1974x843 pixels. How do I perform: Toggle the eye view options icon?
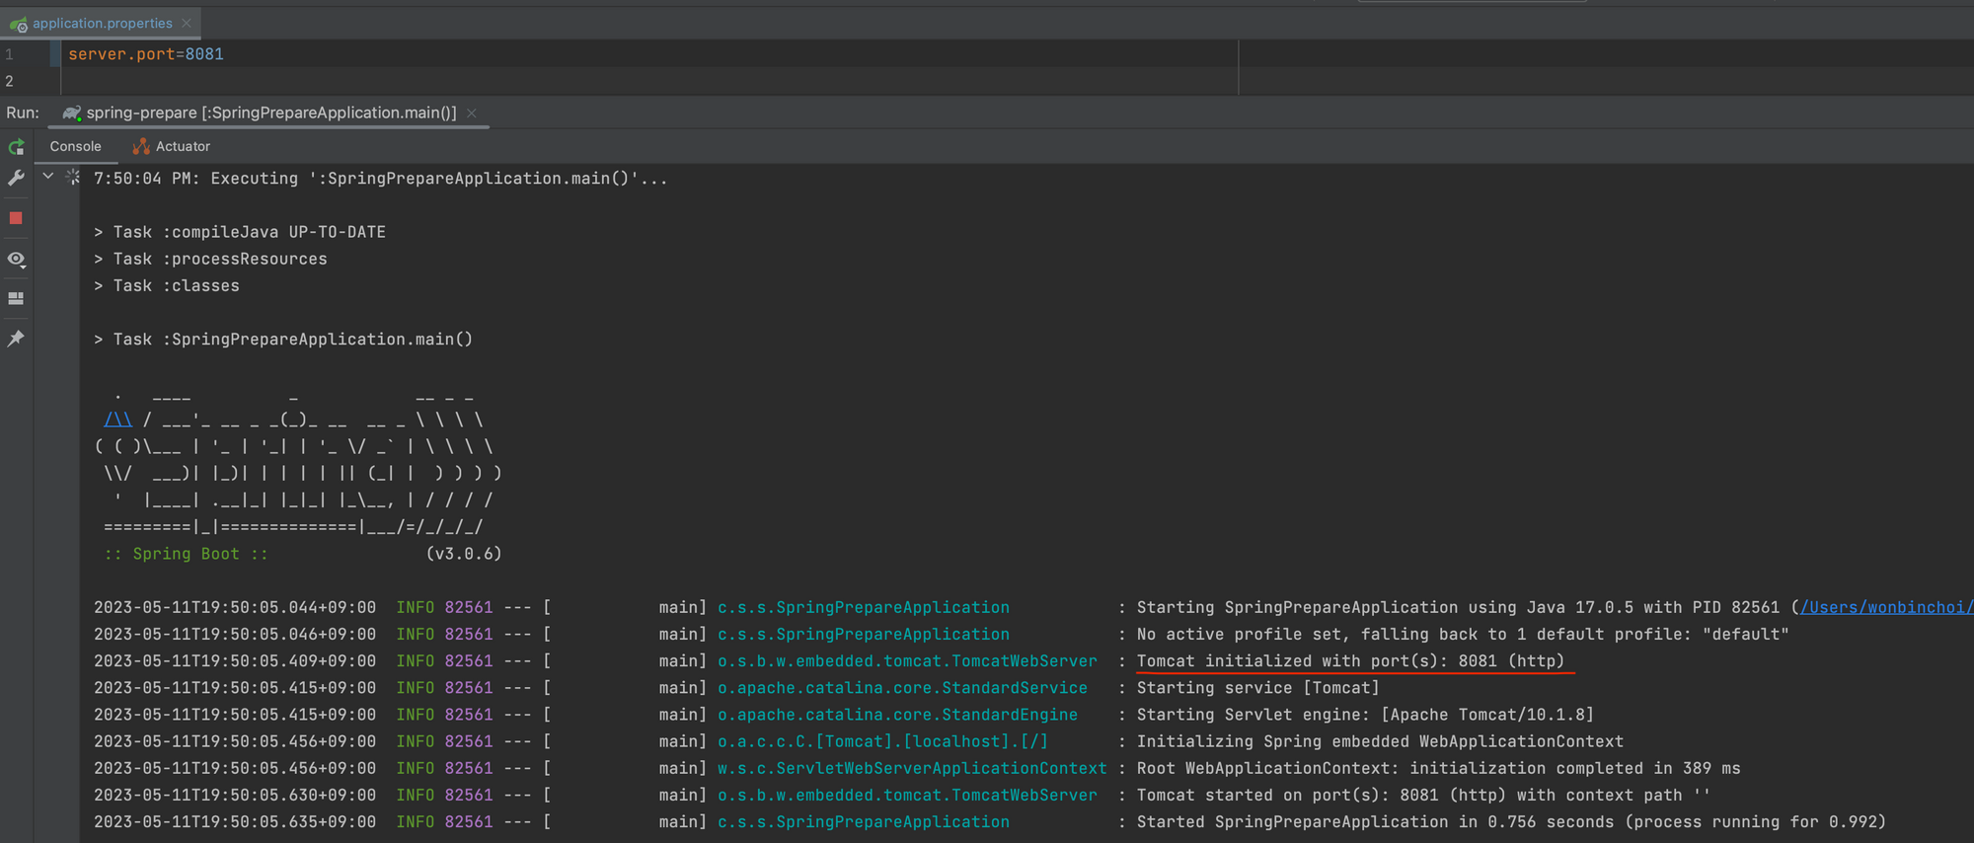(x=17, y=260)
